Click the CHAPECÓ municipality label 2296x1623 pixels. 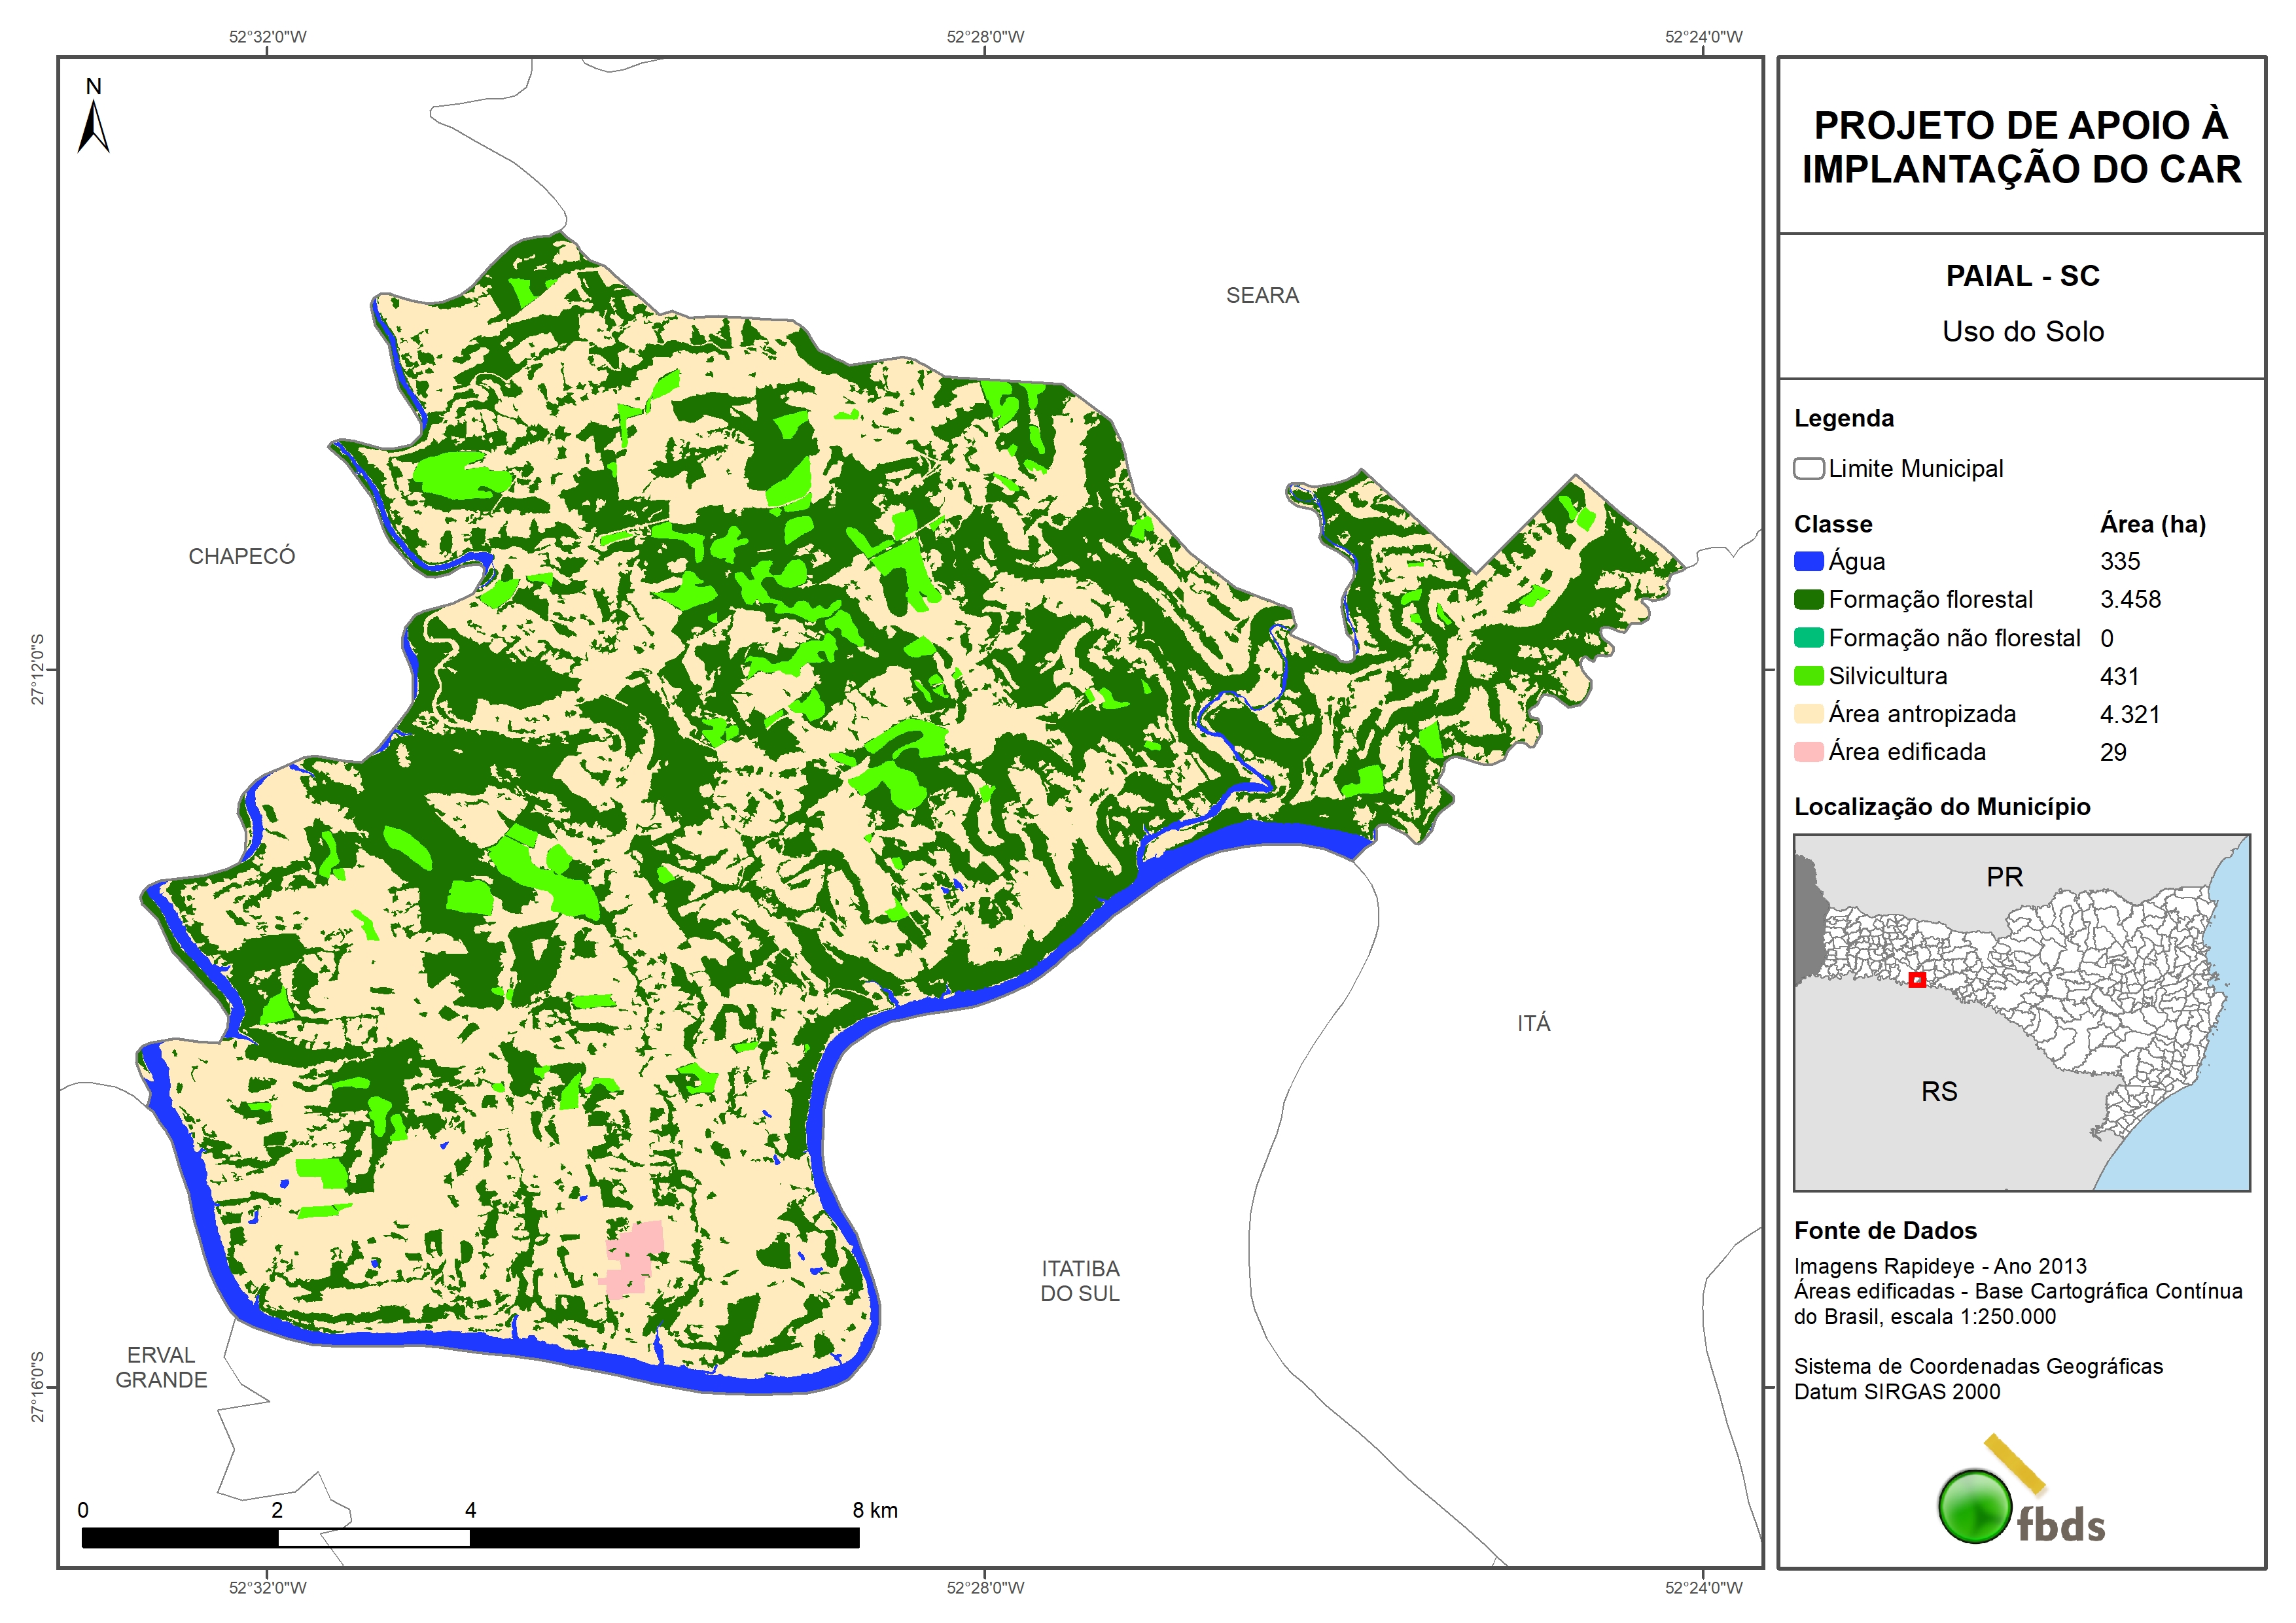coord(242,556)
